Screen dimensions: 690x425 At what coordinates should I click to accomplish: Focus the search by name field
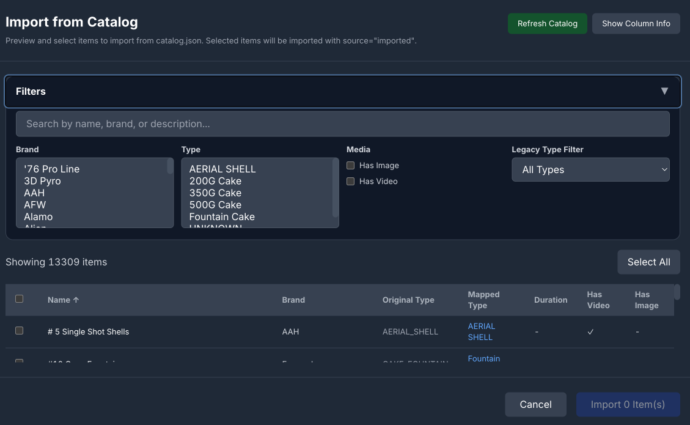pyautogui.click(x=343, y=124)
